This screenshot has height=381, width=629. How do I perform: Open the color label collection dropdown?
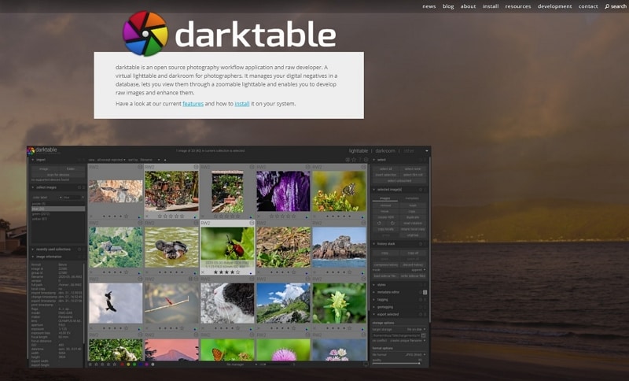47,198
